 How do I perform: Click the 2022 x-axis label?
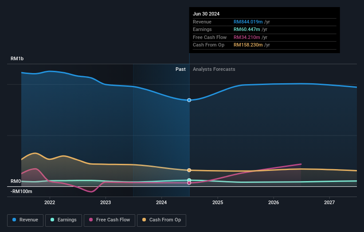(x=50, y=202)
